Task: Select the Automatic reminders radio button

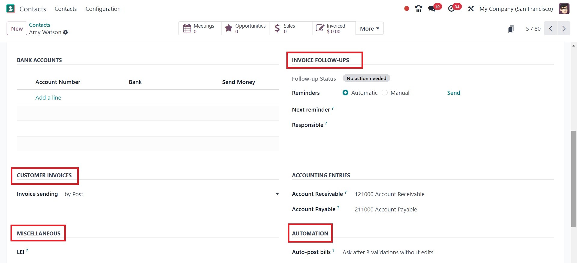Action: 346,93
